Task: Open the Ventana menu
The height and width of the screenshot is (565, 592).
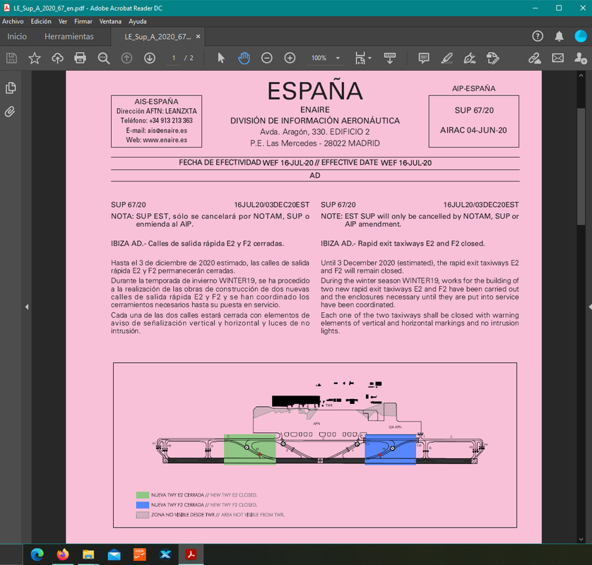Action: point(110,21)
